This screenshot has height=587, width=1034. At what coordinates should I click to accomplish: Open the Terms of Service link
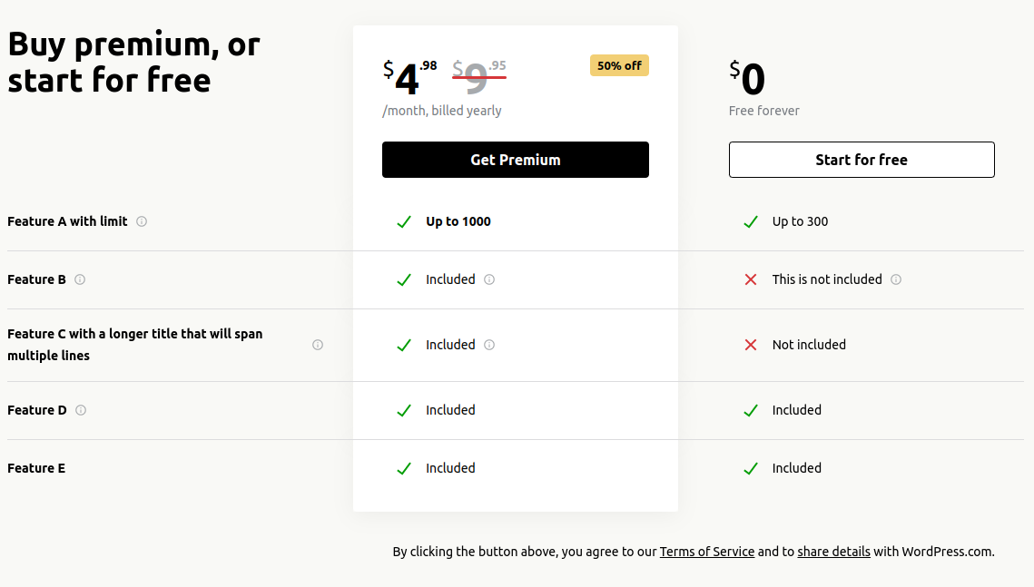[x=707, y=552]
